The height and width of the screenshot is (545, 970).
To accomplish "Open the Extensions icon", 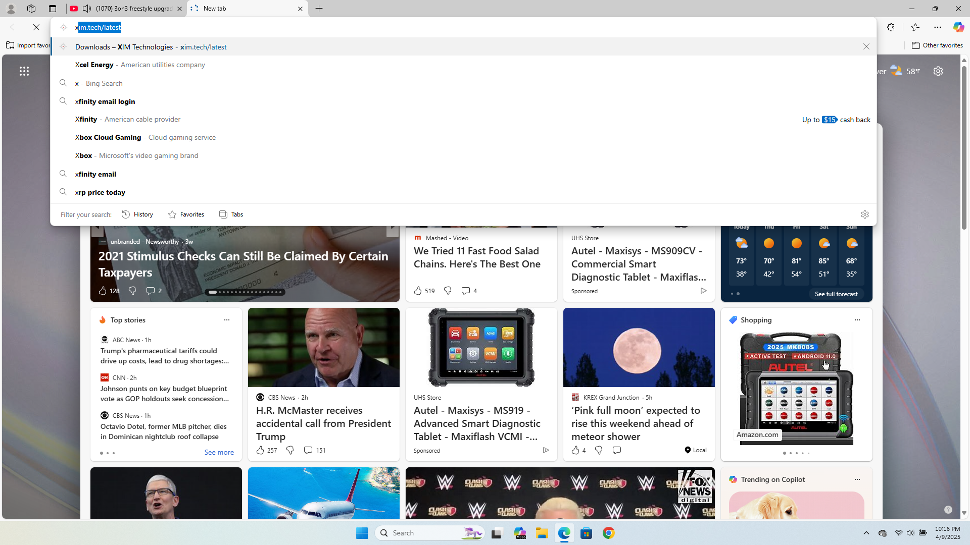I will tap(891, 27).
